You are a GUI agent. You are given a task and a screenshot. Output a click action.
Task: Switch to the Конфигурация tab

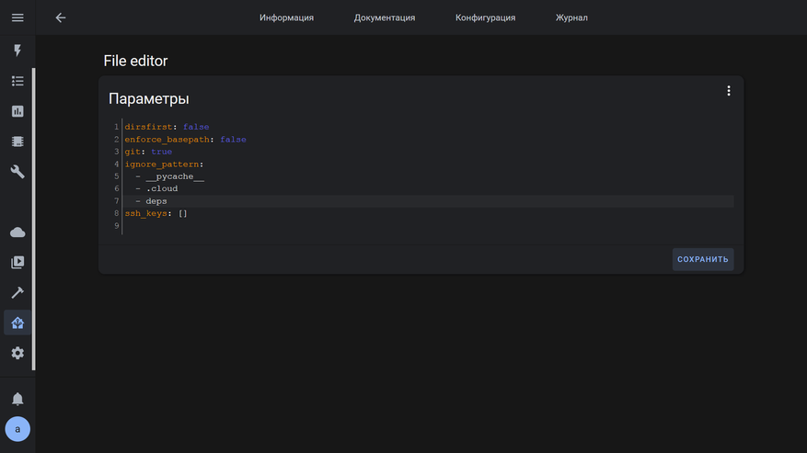(x=485, y=17)
